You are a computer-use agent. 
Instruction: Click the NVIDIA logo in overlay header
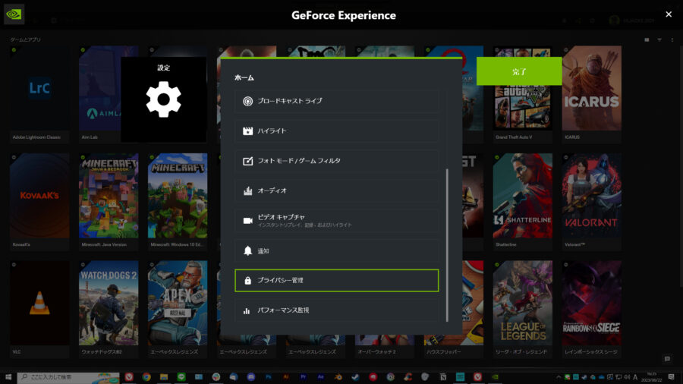14,14
